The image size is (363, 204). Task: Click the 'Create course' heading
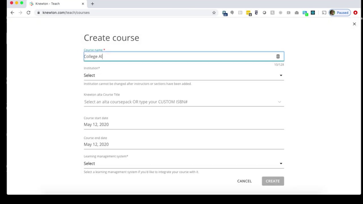pyautogui.click(x=111, y=38)
